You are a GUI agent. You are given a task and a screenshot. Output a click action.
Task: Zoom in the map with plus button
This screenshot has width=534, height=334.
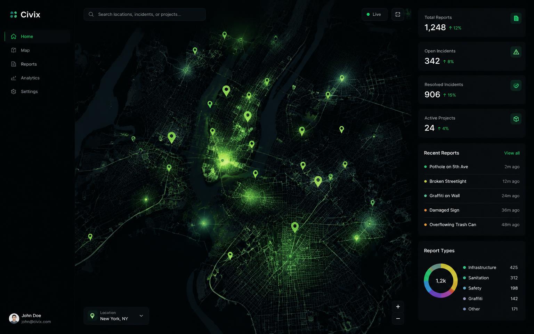click(398, 307)
